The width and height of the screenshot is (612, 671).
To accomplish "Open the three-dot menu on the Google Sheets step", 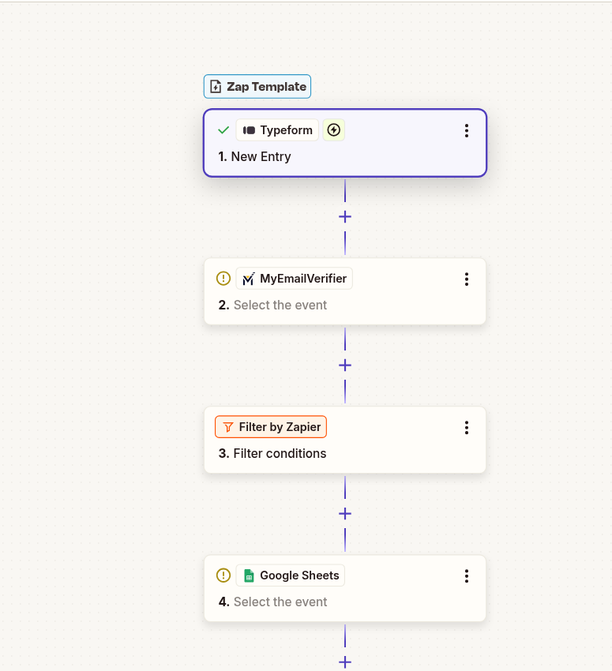I will 467,576.
